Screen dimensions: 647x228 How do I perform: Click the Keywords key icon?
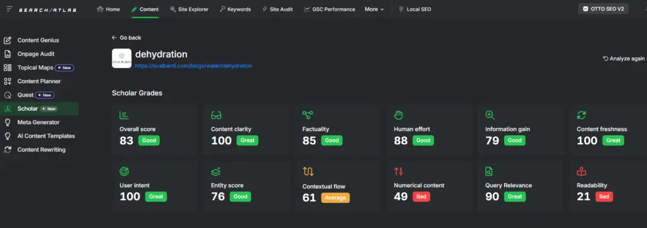tap(222, 9)
